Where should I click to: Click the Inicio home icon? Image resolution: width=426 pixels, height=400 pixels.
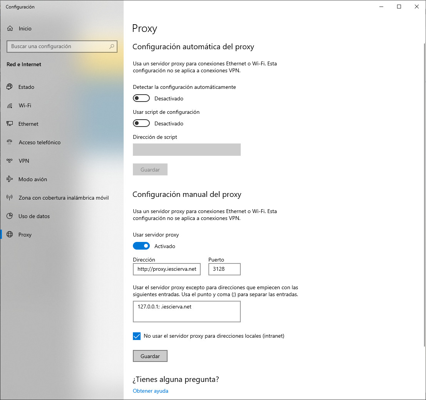10,28
